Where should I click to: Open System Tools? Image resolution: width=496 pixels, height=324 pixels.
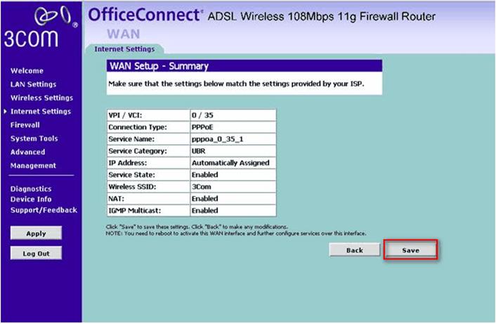pyautogui.click(x=34, y=138)
